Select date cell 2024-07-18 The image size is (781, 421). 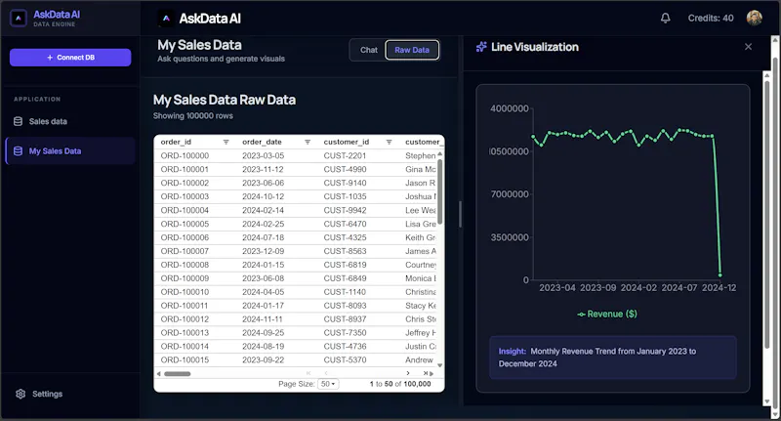click(263, 237)
